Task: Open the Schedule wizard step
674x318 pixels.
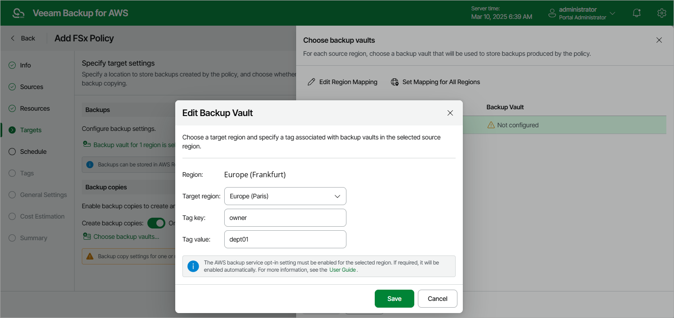Action: click(x=33, y=152)
